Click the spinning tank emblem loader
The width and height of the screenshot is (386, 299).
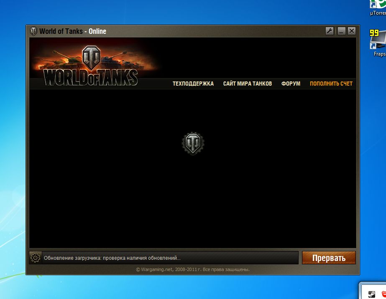click(x=193, y=144)
